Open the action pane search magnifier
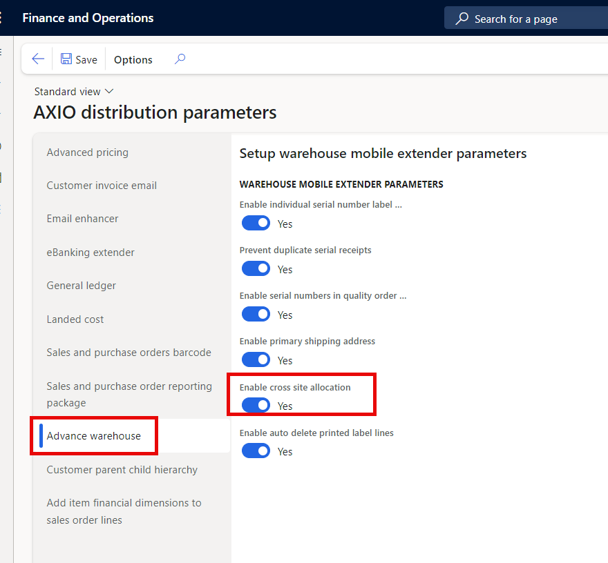608x563 pixels. pos(179,59)
